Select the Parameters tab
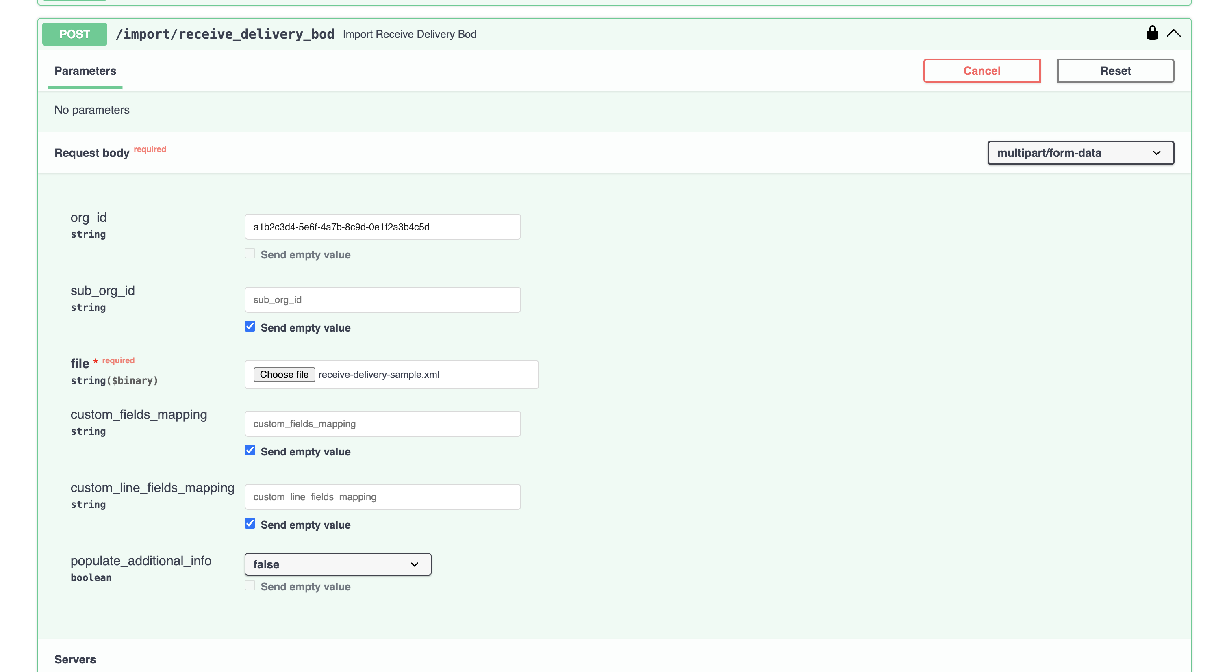The height and width of the screenshot is (672, 1229). 85,71
